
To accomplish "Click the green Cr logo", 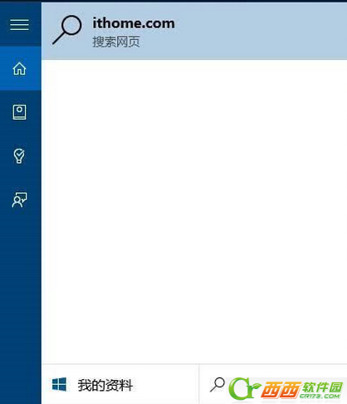I will point(244,388).
